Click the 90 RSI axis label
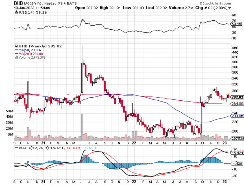The height and width of the screenshot is (185, 244). tap(234, 15)
